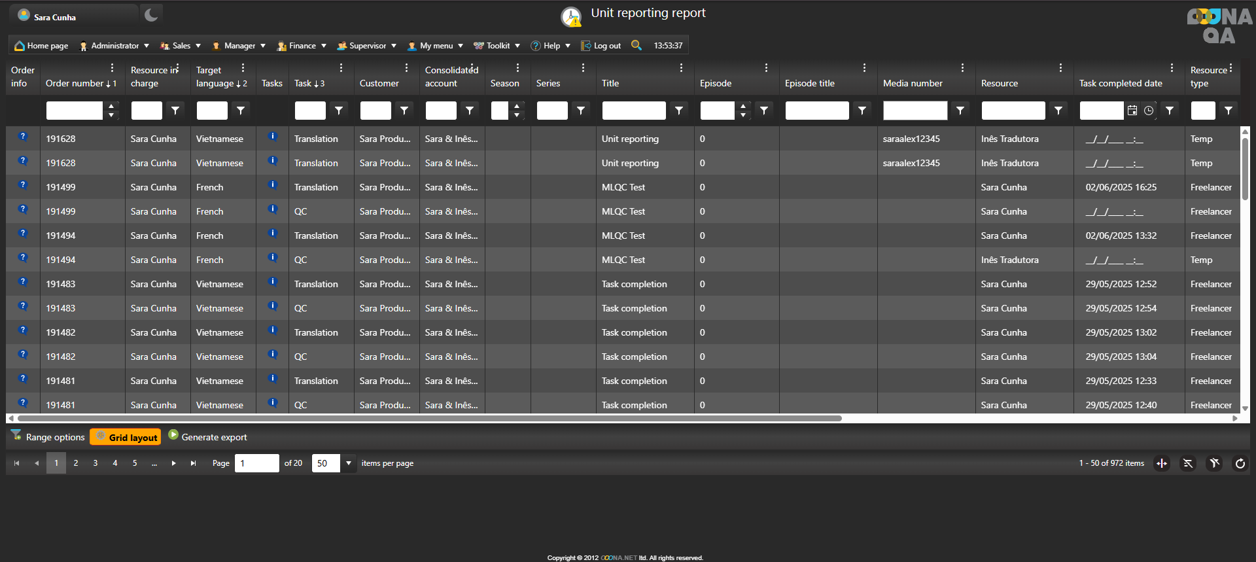Open the Episode column options menu
1256x562 pixels.
tap(766, 68)
